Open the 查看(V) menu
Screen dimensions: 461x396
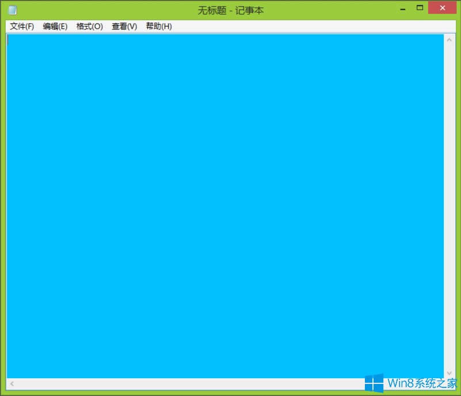[x=123, y=26]
